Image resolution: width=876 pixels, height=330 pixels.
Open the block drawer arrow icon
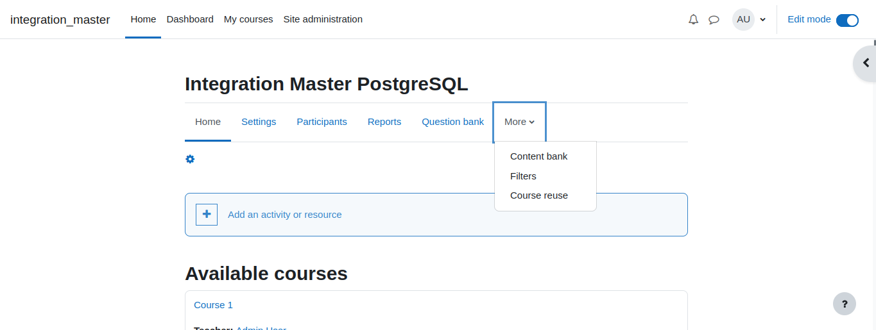[866, 63]
